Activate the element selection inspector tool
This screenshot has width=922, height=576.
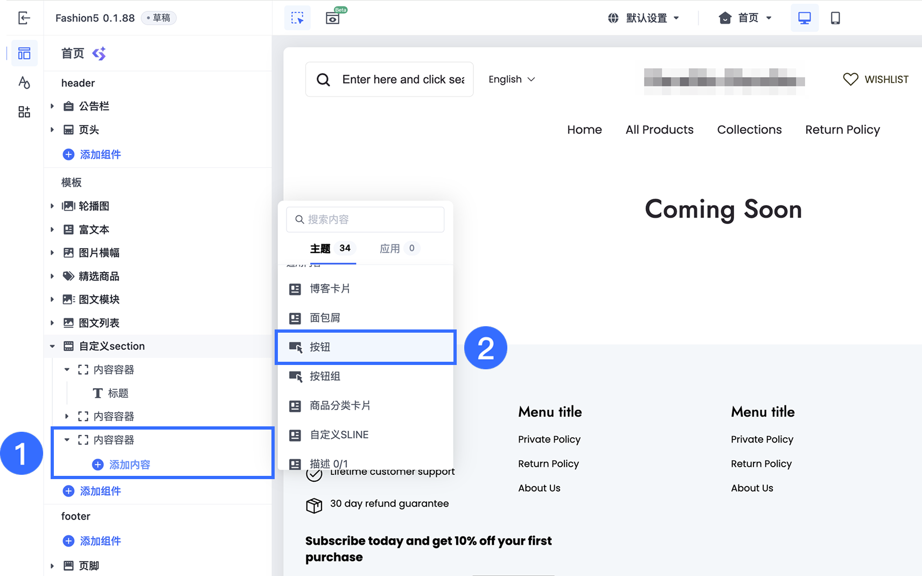point(297,18)
